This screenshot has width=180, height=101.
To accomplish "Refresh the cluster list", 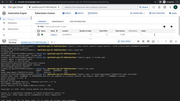I will pyautogui.click(x=93, y=13).
